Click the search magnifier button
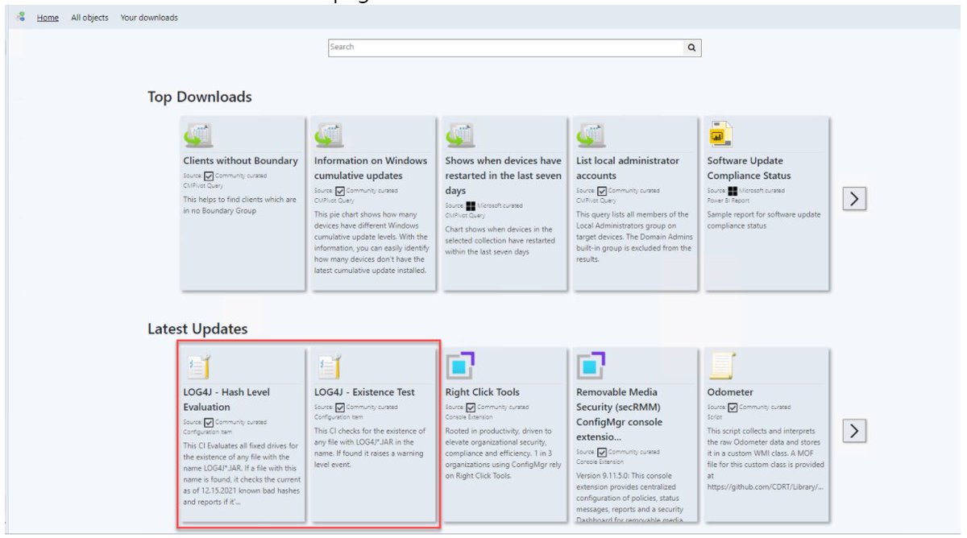The height and width of the screenshot is (538, 967). tap(691, 48)
